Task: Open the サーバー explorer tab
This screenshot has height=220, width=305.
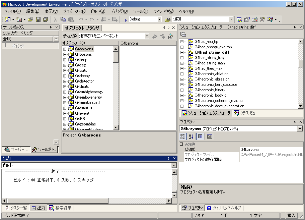Action: coord(16,150)
